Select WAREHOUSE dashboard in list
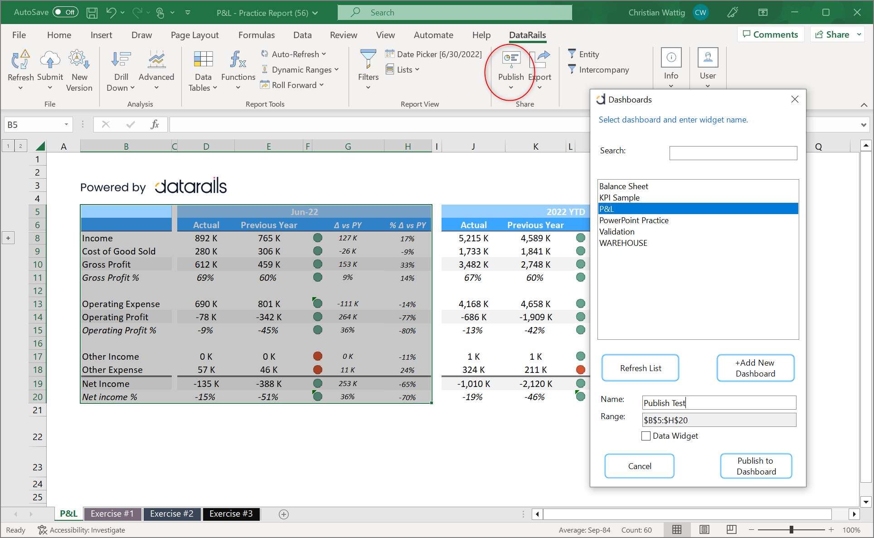Screen dimensions: 874x538 pos(698,243)
